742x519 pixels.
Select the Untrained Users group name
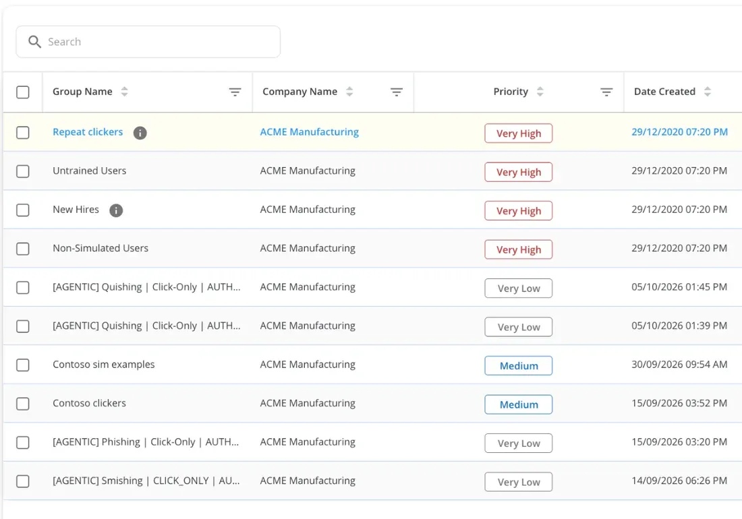[x=90, y=171]
